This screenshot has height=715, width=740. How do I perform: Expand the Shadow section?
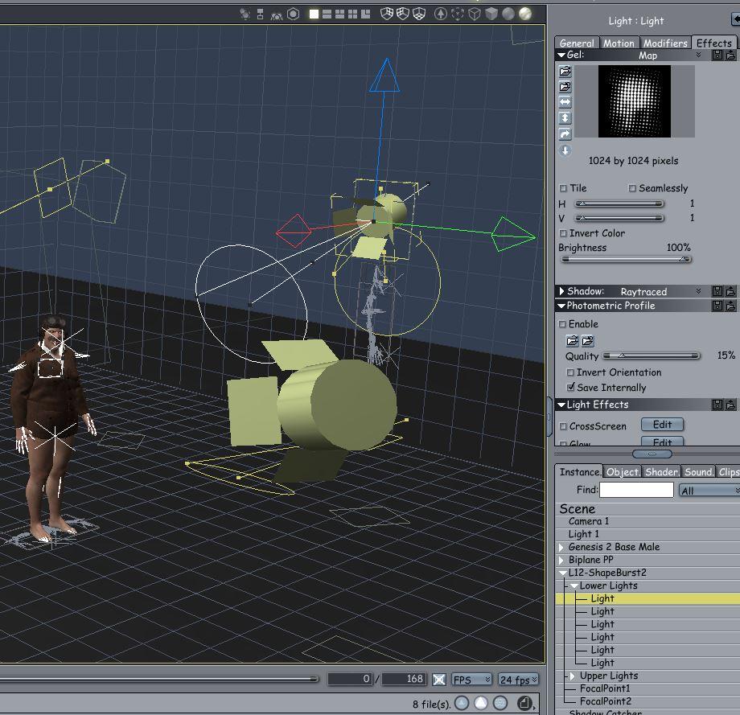point(561,291)
